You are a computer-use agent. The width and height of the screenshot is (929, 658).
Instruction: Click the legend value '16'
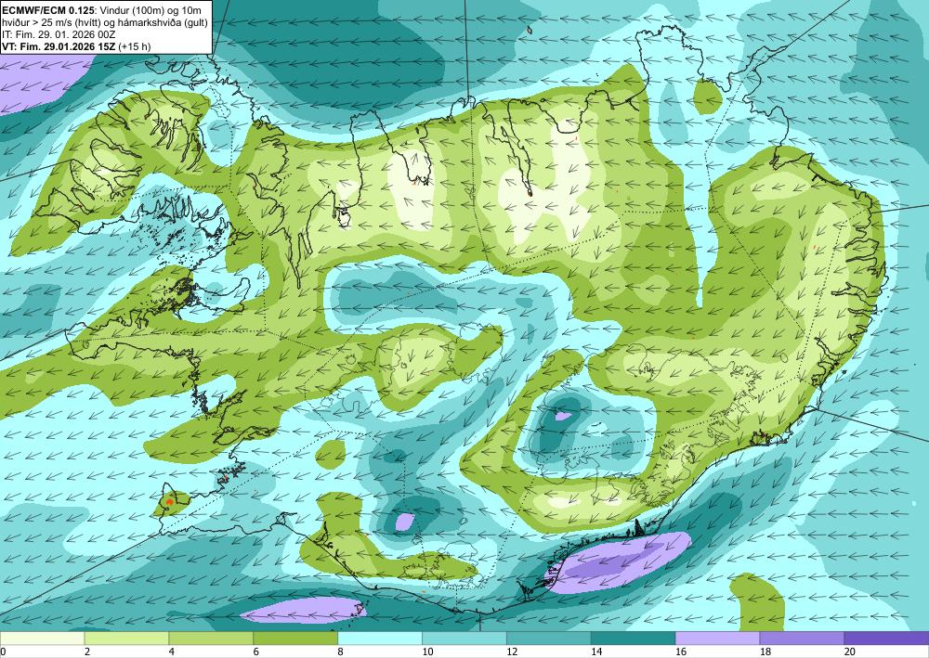click(681, 652)
